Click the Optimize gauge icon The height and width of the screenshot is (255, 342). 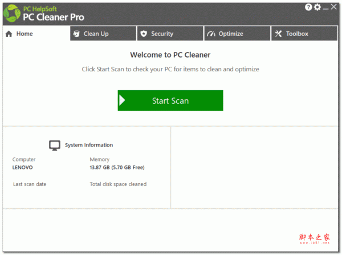[x=211, y=34]
